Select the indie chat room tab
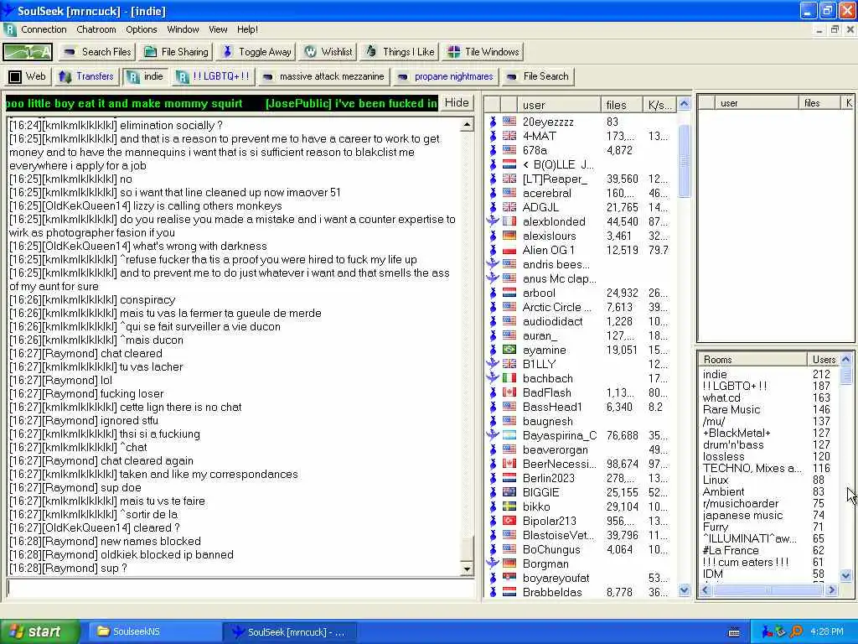The height and width of the screenshot is (644, 858). [x=146, y=76]
